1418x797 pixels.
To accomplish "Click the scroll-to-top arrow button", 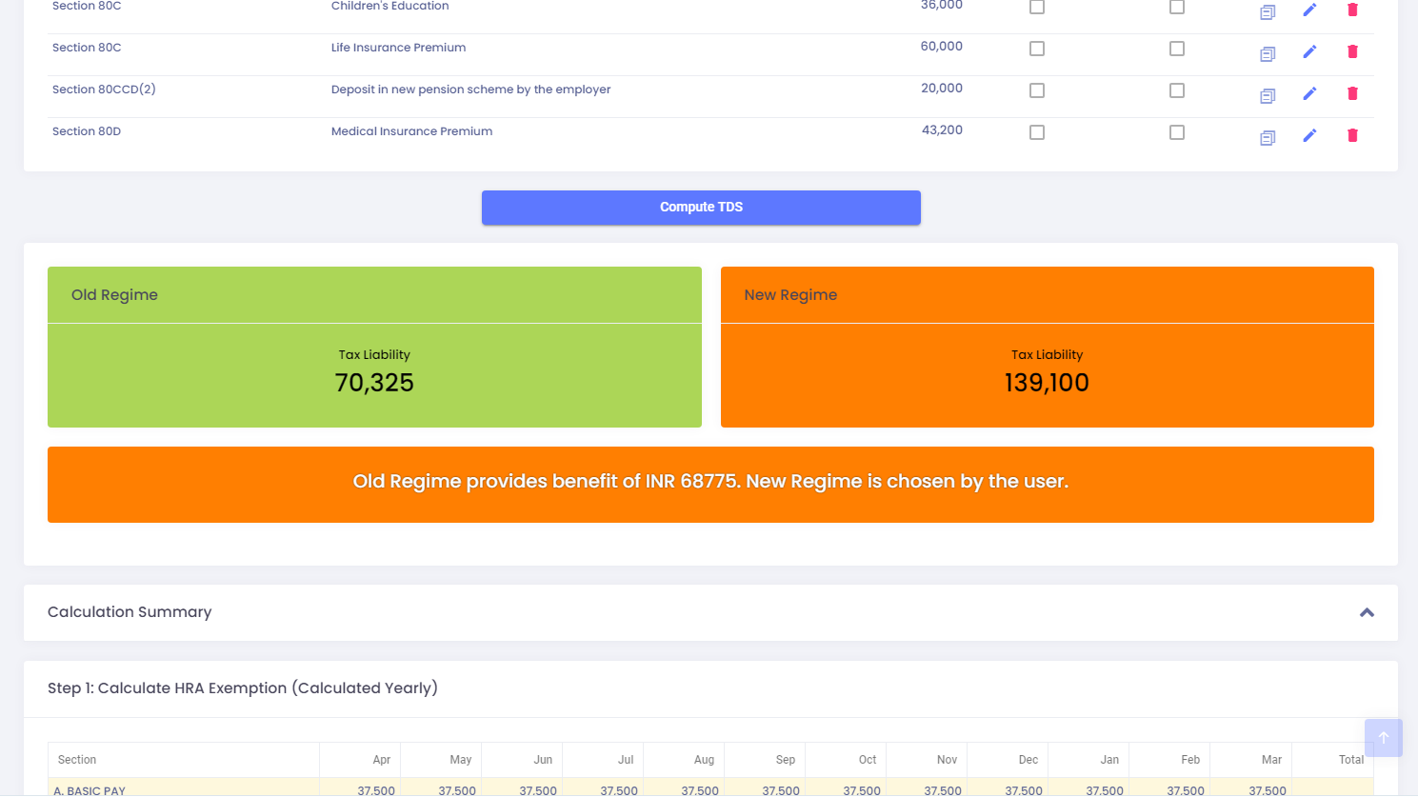I will click(x=1384, y=738).
